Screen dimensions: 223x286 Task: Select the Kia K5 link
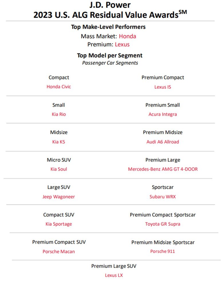point(59,142)
